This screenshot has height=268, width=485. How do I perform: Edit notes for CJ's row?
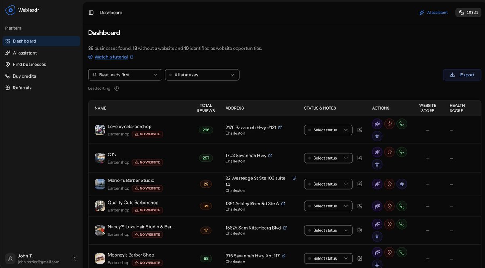tap(360, 158)
